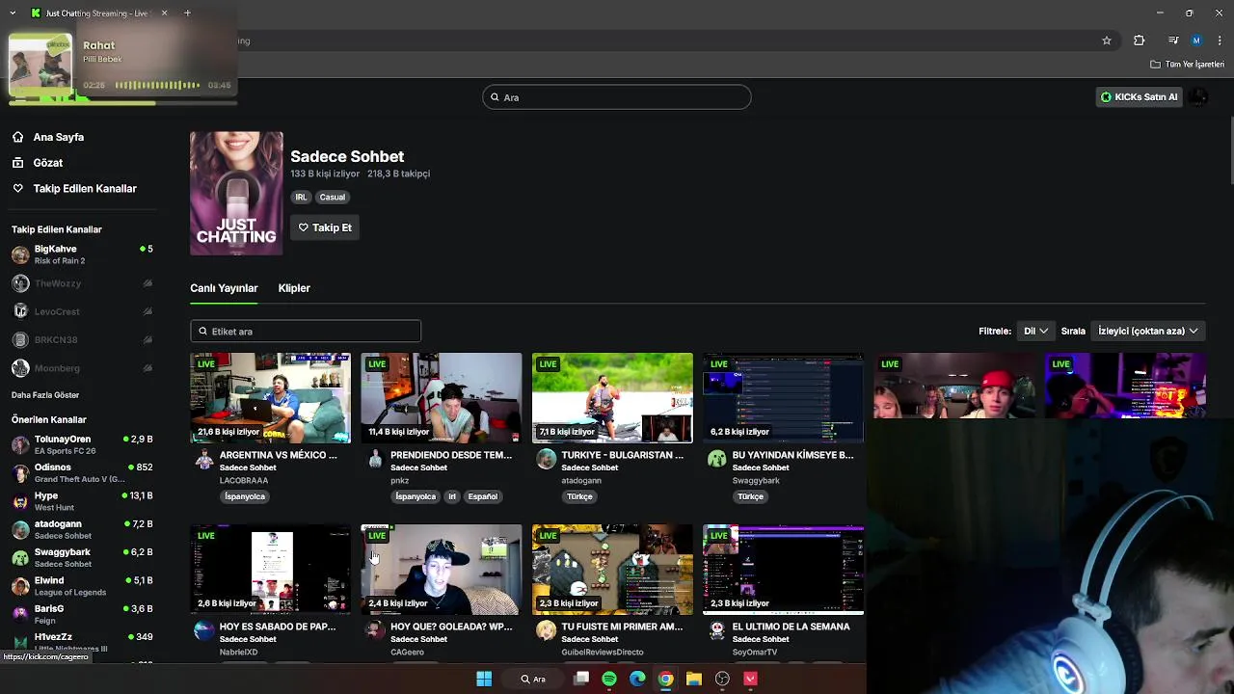This screenshot has height=694, width=1234.
Task: Open Chrome three-dot menu
Action: pyautogui.click(x=1221, y=40)
